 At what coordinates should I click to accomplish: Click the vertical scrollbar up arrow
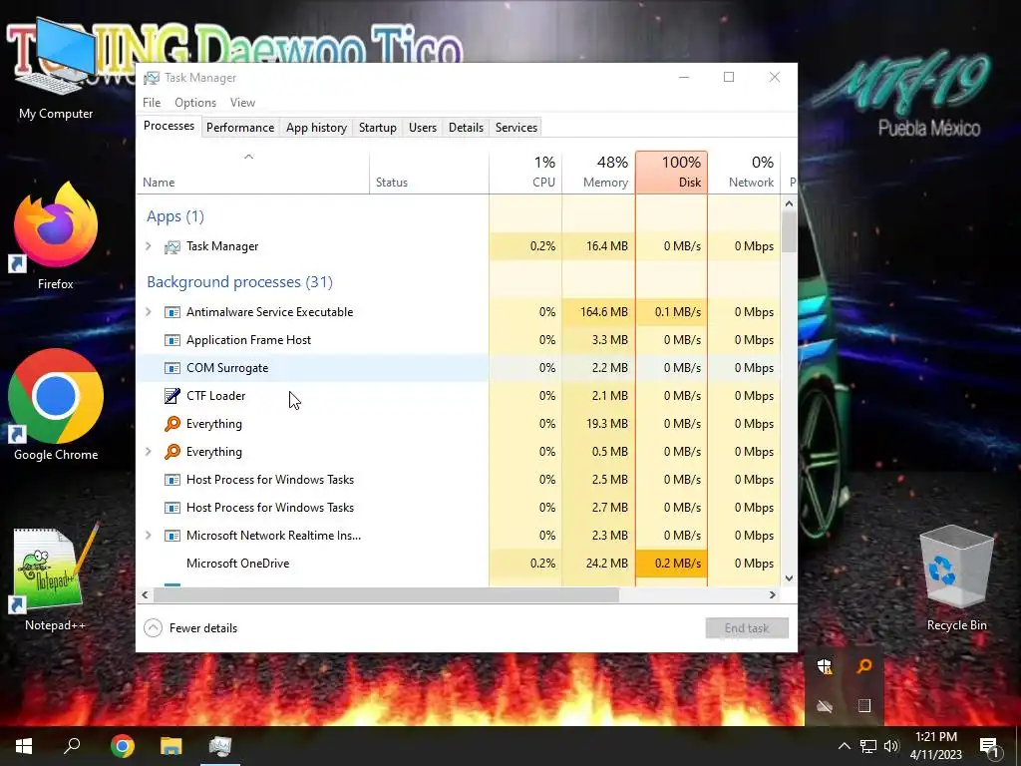[790, 203]
